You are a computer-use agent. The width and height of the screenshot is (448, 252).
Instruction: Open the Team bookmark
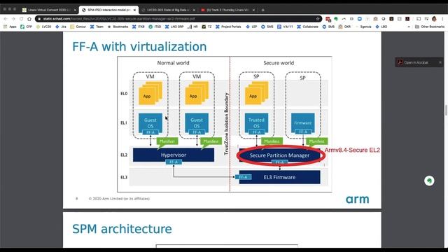pos(97,27)
